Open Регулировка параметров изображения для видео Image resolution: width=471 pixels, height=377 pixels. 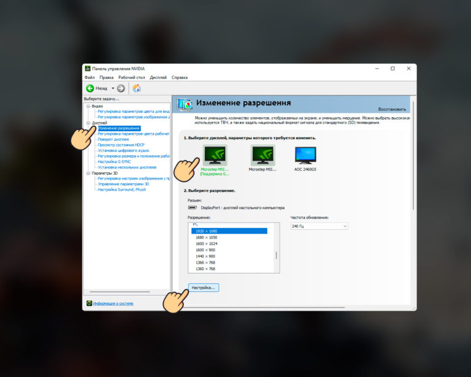click(133, 117)
